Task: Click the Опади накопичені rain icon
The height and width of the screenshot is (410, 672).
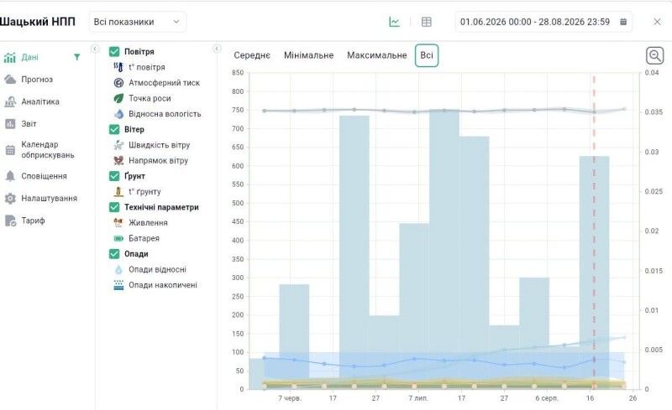Action: [x=118, y=285]
